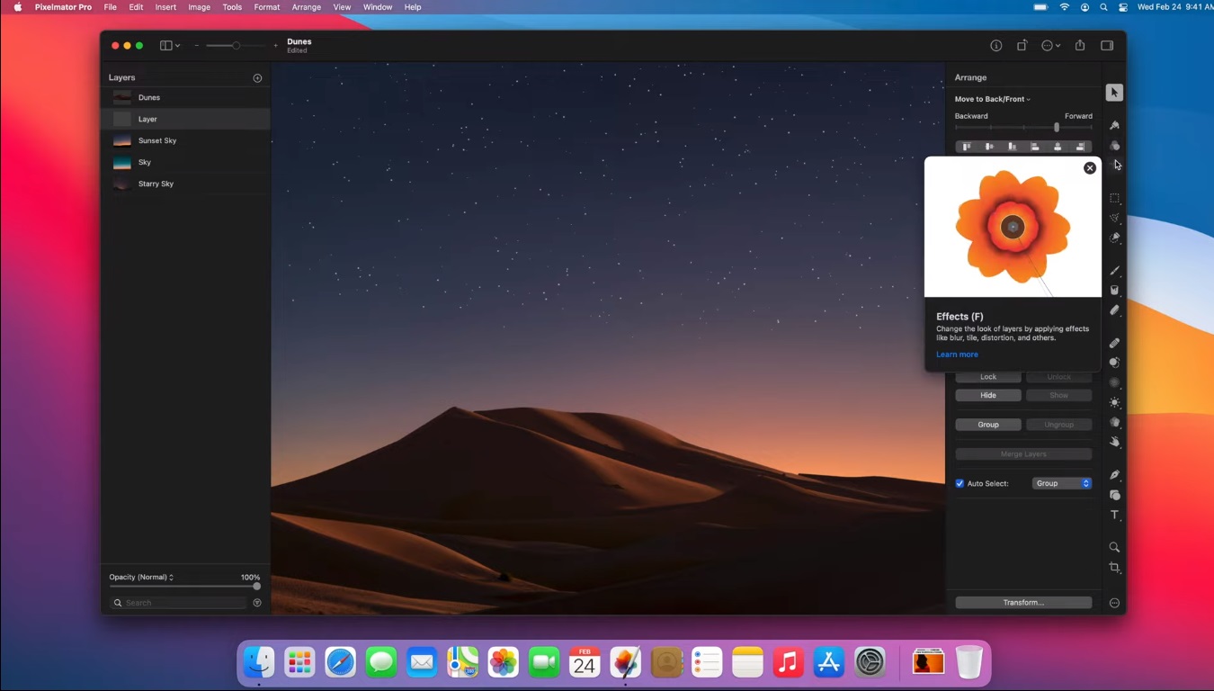Toggle the right sidebar panel icon

[x=1107, y=46]
